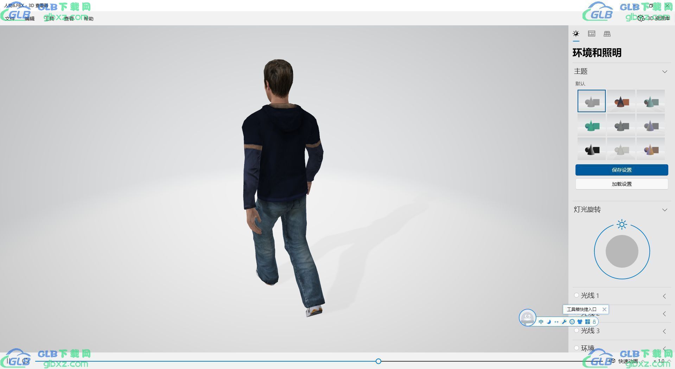Click the punctuation mode icon on IME bar
Image resolution: width=675 pixels, height=369 pixels.
tap(556, 322)
